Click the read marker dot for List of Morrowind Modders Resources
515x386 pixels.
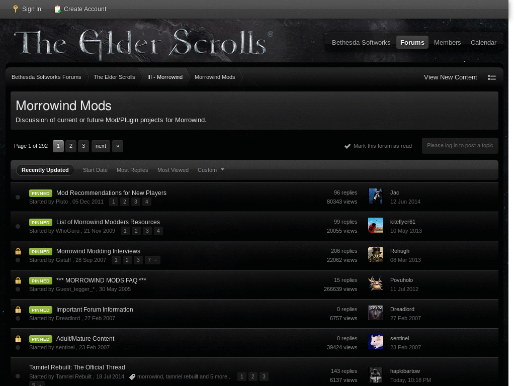[18, 227]
